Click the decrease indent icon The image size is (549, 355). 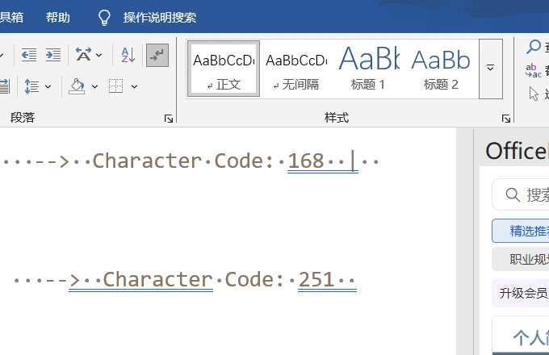click(29, 55)
